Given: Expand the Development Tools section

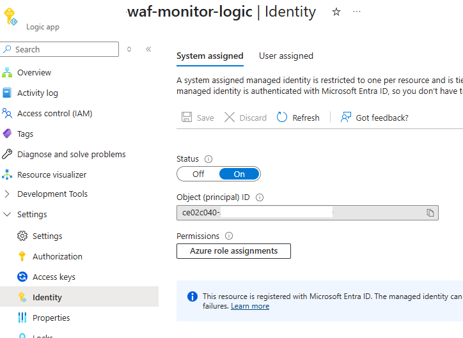Looking at the screenshot, I should click(x=7, y=194).
